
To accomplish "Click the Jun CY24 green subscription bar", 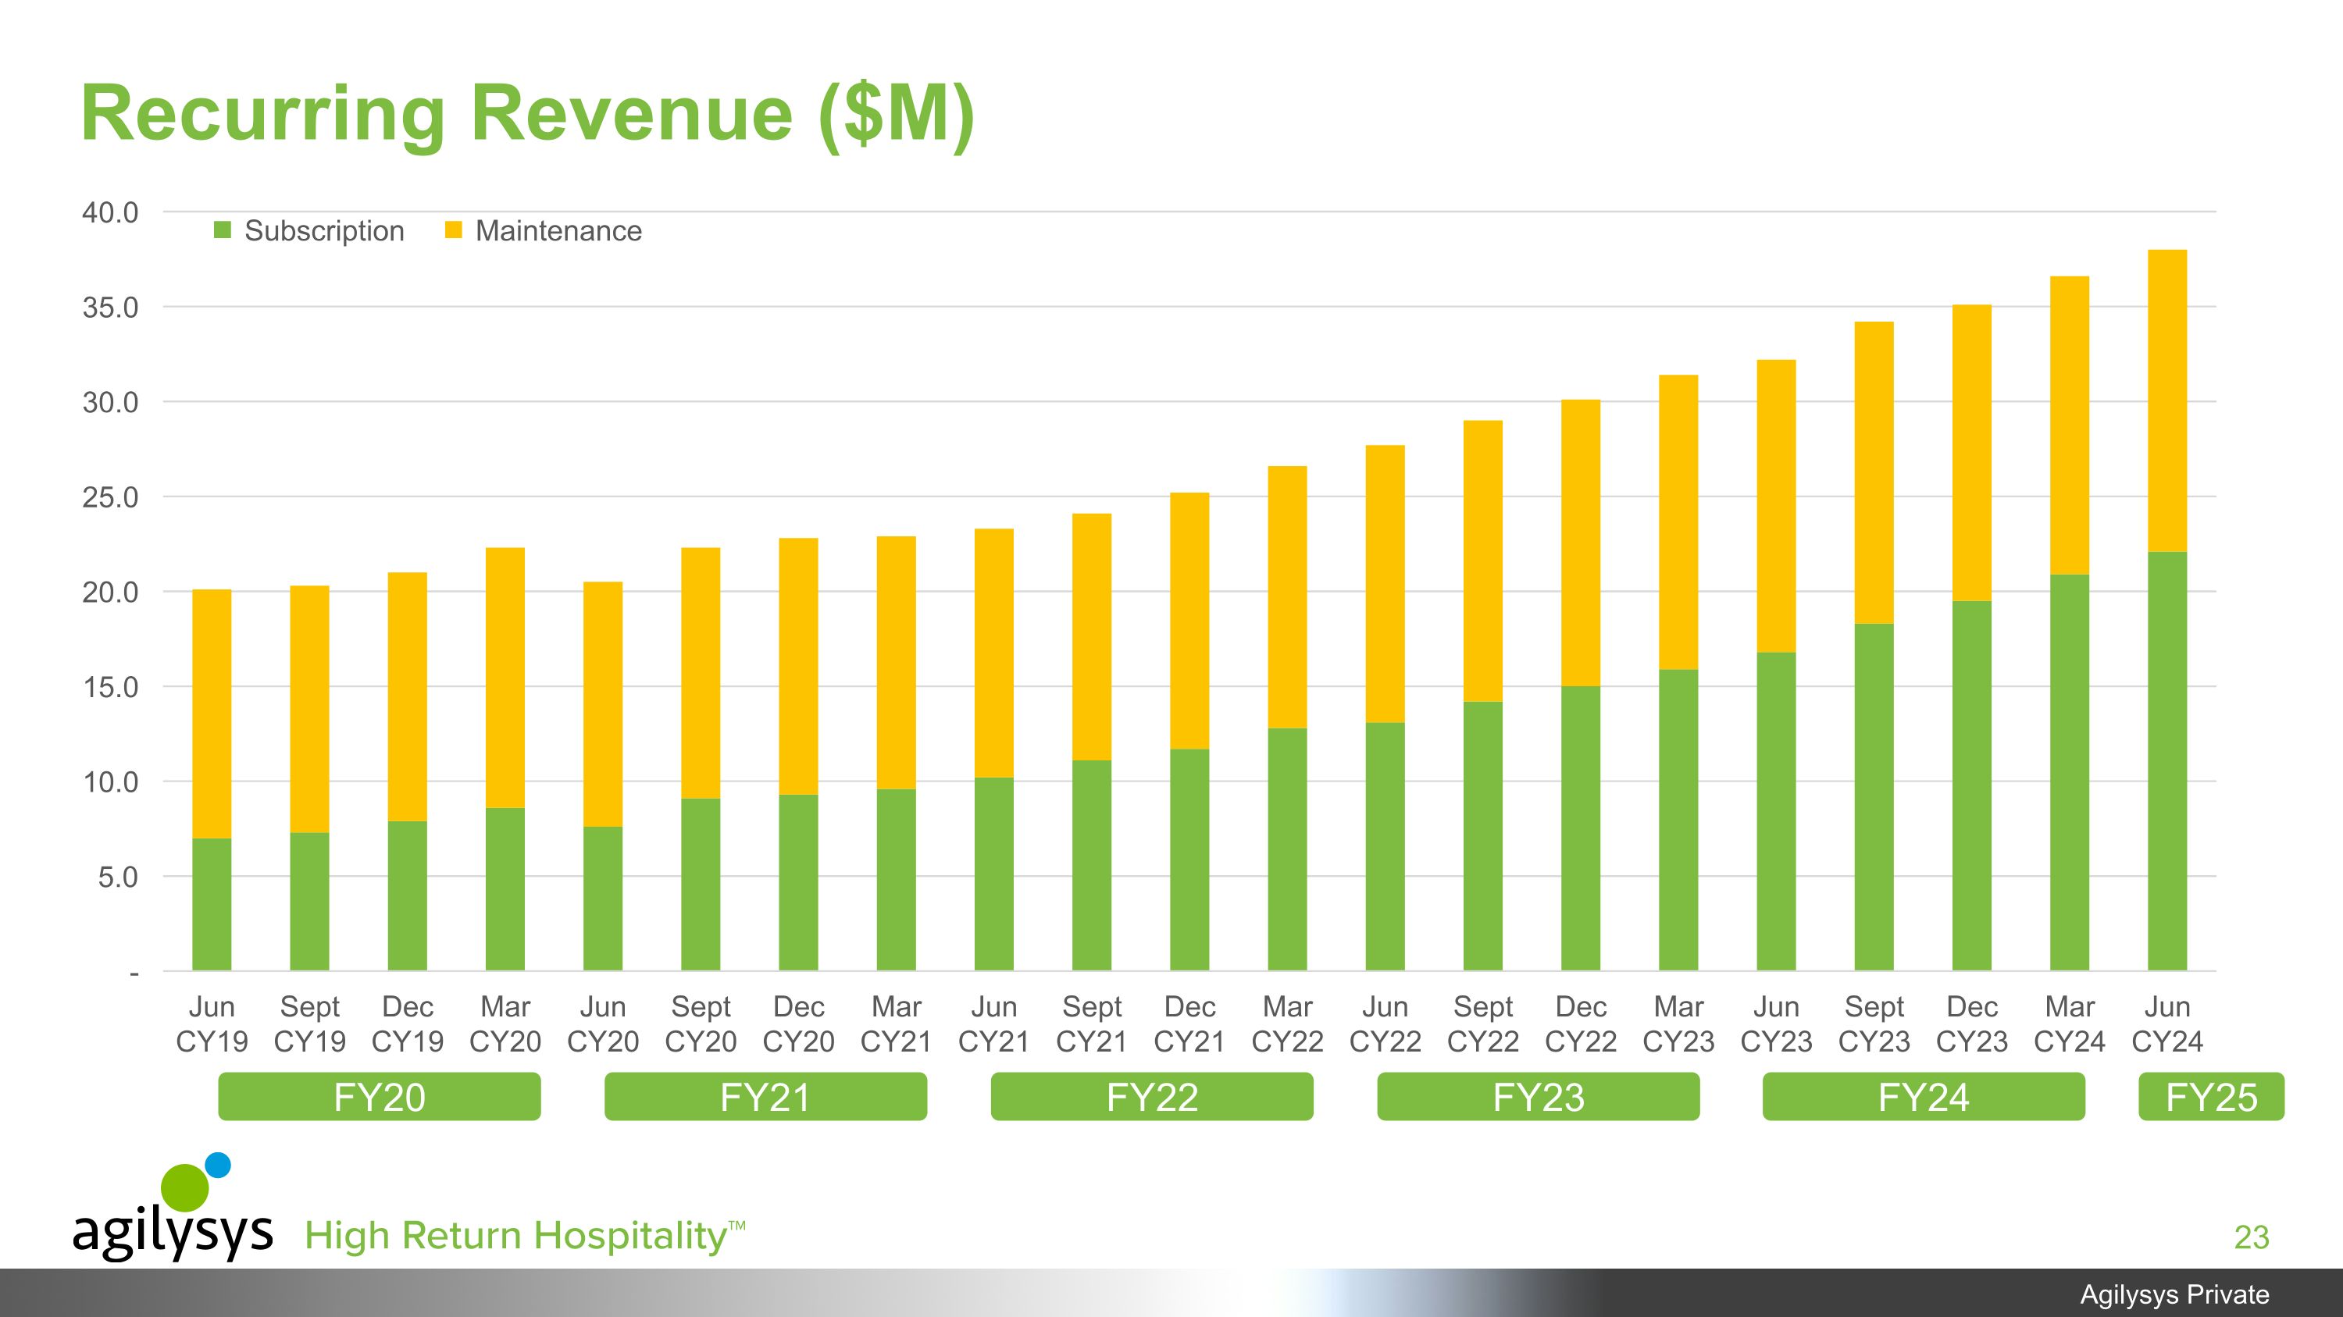I will tap(2167, 762).
